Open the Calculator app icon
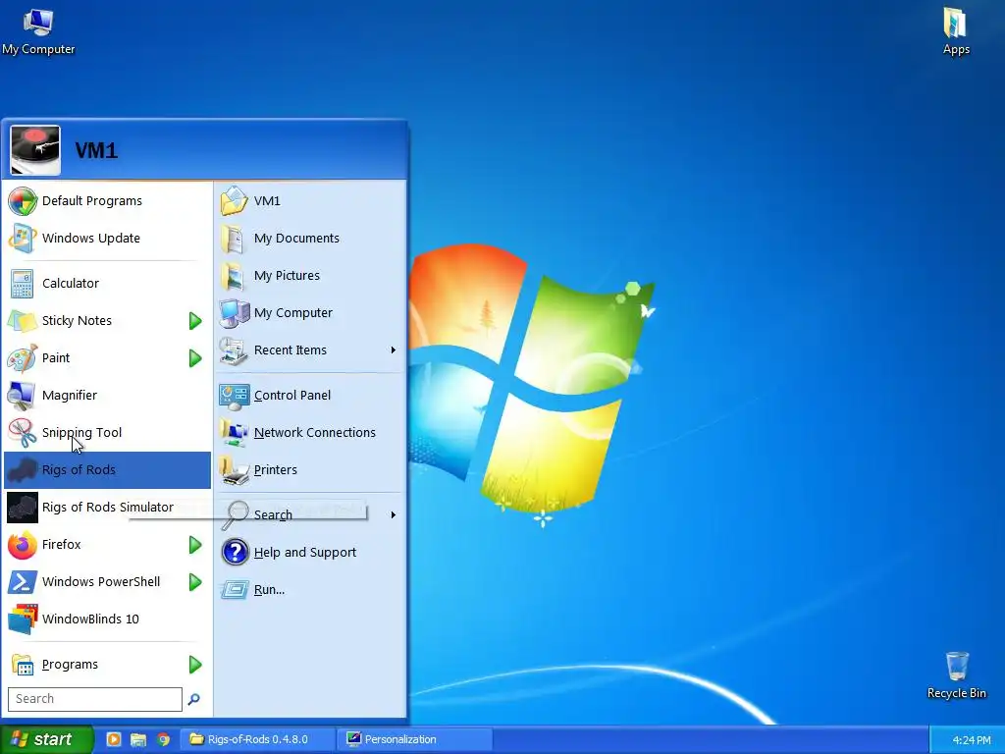 [22, 284]
